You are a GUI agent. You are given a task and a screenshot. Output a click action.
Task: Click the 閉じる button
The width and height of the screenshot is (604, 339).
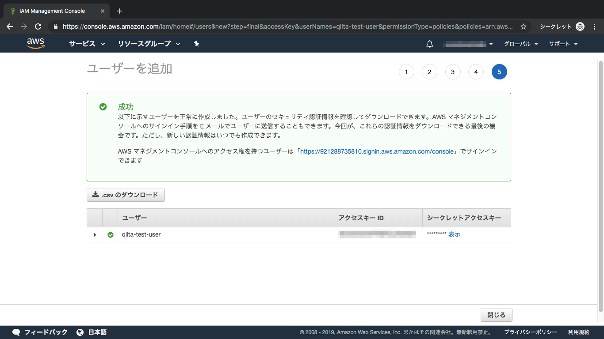496,315
